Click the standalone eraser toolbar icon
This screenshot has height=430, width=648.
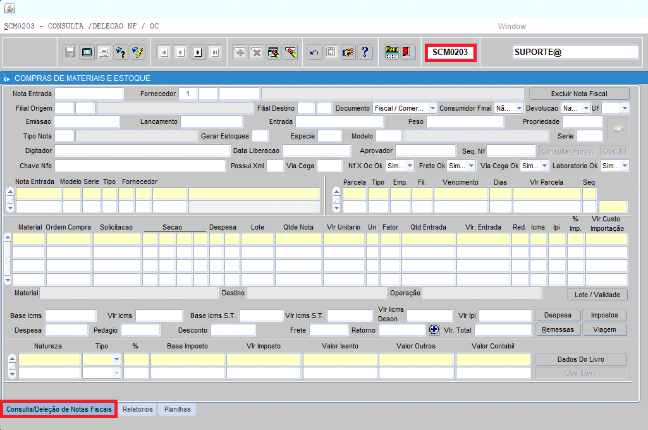291,52
